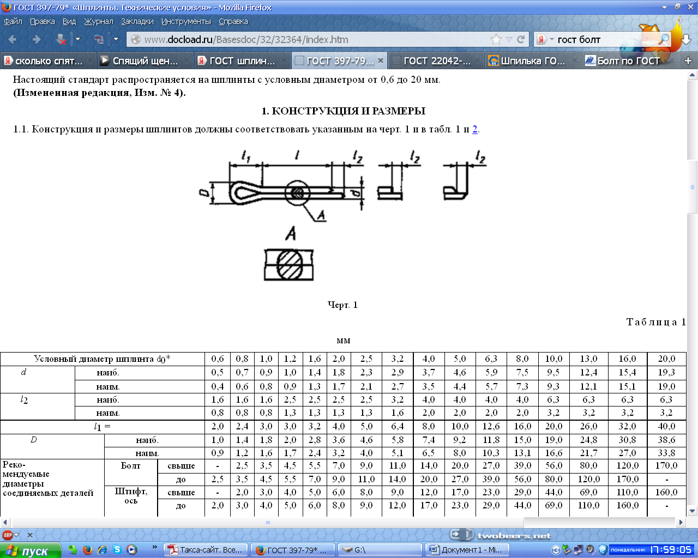Open the Downloads arrow icon

click(x=685, y=40)
